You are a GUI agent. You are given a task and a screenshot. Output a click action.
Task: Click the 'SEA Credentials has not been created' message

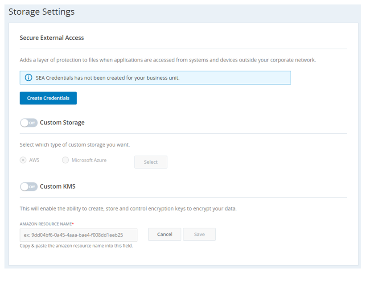point(107,78)
